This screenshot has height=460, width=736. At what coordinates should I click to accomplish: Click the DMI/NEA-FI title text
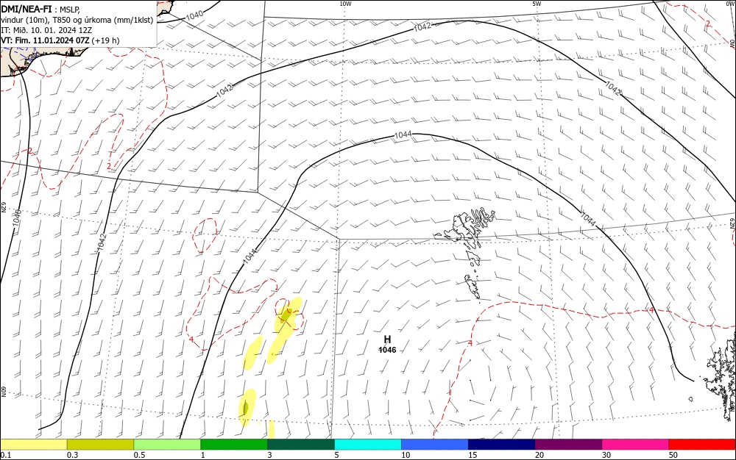(26, 8)
